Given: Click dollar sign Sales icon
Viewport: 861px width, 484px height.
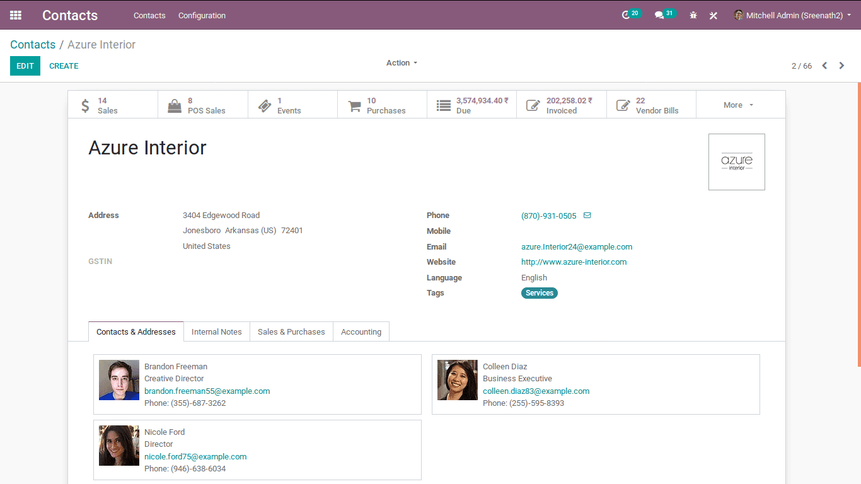Looking at the screenshot, I should click(86, 105).
